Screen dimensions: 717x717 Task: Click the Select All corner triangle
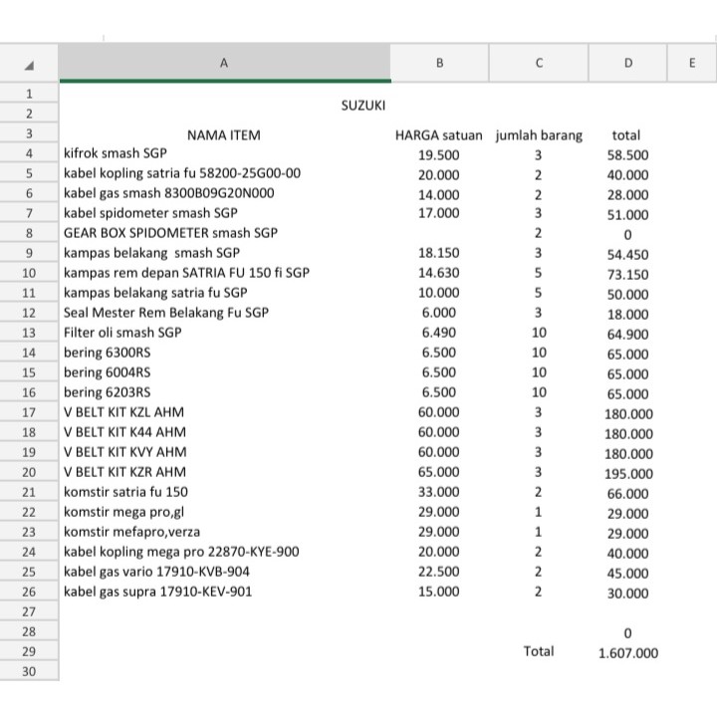click(29, 63)
